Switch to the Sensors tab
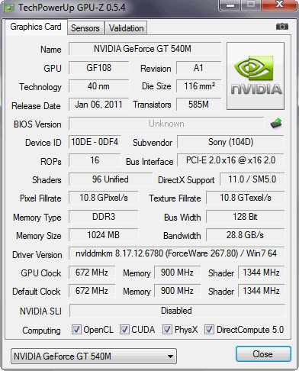Viewport: 299px width, 371px height. coord(85,28)
